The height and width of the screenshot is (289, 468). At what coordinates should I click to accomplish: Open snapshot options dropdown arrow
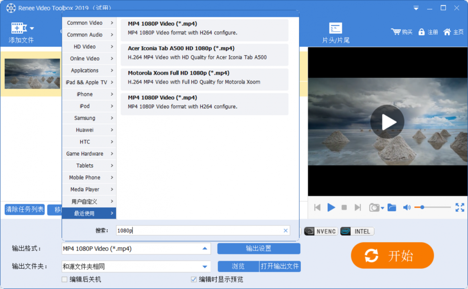point(382,208)
